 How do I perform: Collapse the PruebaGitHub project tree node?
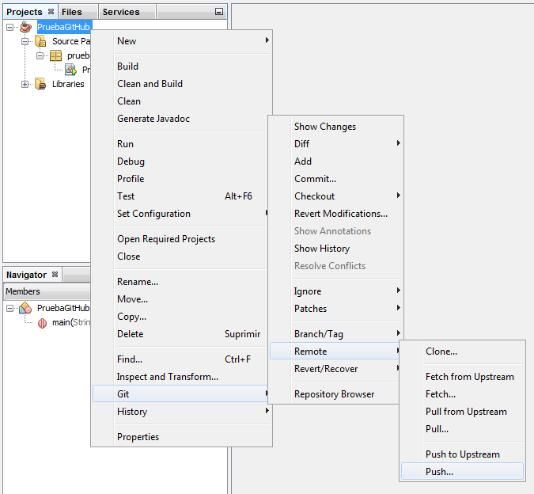(10, 27)
